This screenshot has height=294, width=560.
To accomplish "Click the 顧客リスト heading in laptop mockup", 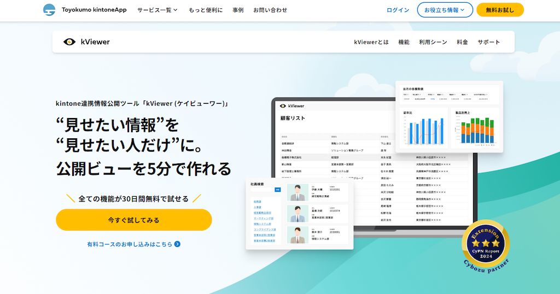I will pos(293,118).
